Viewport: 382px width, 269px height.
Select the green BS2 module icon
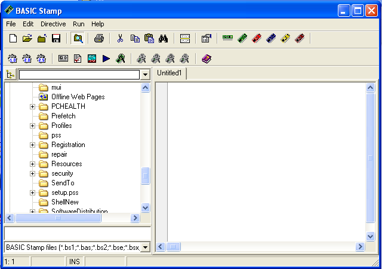tap(242, 38)
